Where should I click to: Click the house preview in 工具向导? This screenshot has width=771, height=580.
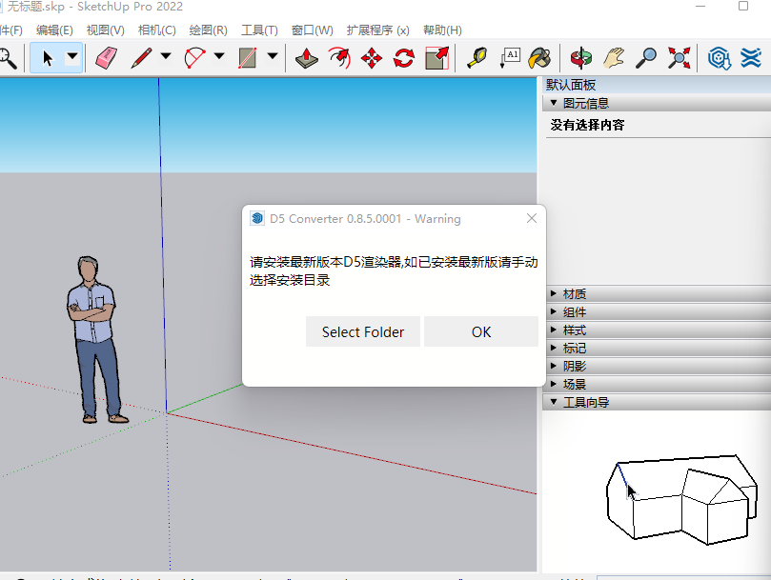[x=682, y=499]
